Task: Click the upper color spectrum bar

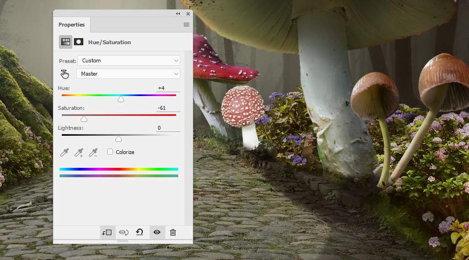Action: tap(119, 169)
